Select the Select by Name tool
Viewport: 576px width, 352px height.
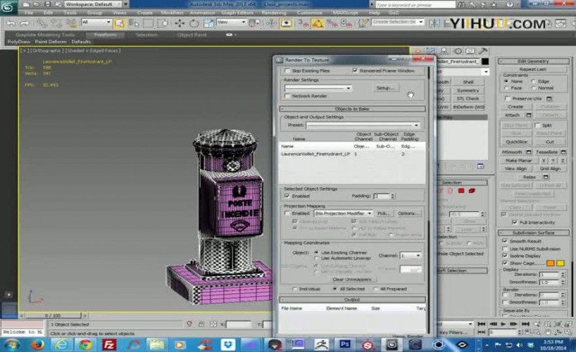(x=134, y=23)
